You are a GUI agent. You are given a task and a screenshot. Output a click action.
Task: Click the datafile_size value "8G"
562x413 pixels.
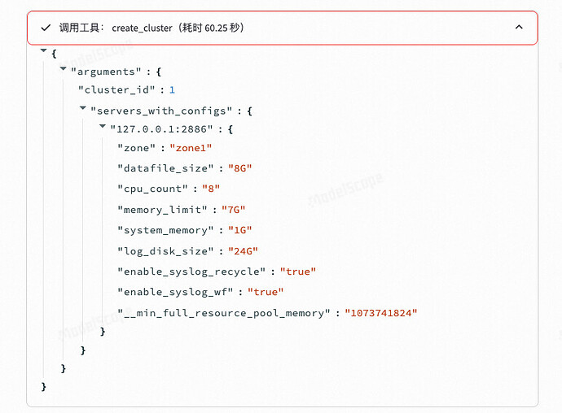[x=239, y=168]
